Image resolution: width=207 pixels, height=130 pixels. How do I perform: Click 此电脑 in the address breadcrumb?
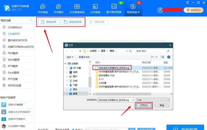(x=93, y=51)
